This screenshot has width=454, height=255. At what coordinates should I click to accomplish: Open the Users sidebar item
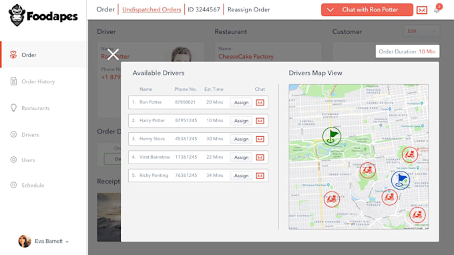point(28,160)
